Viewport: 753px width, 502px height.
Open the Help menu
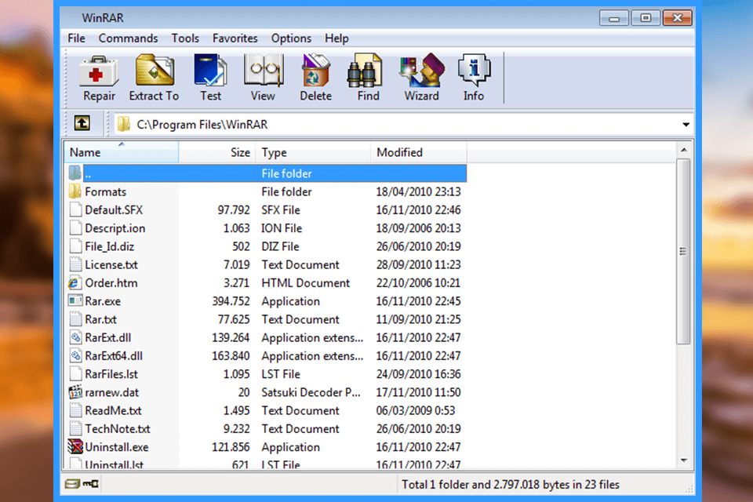(336, 38)
